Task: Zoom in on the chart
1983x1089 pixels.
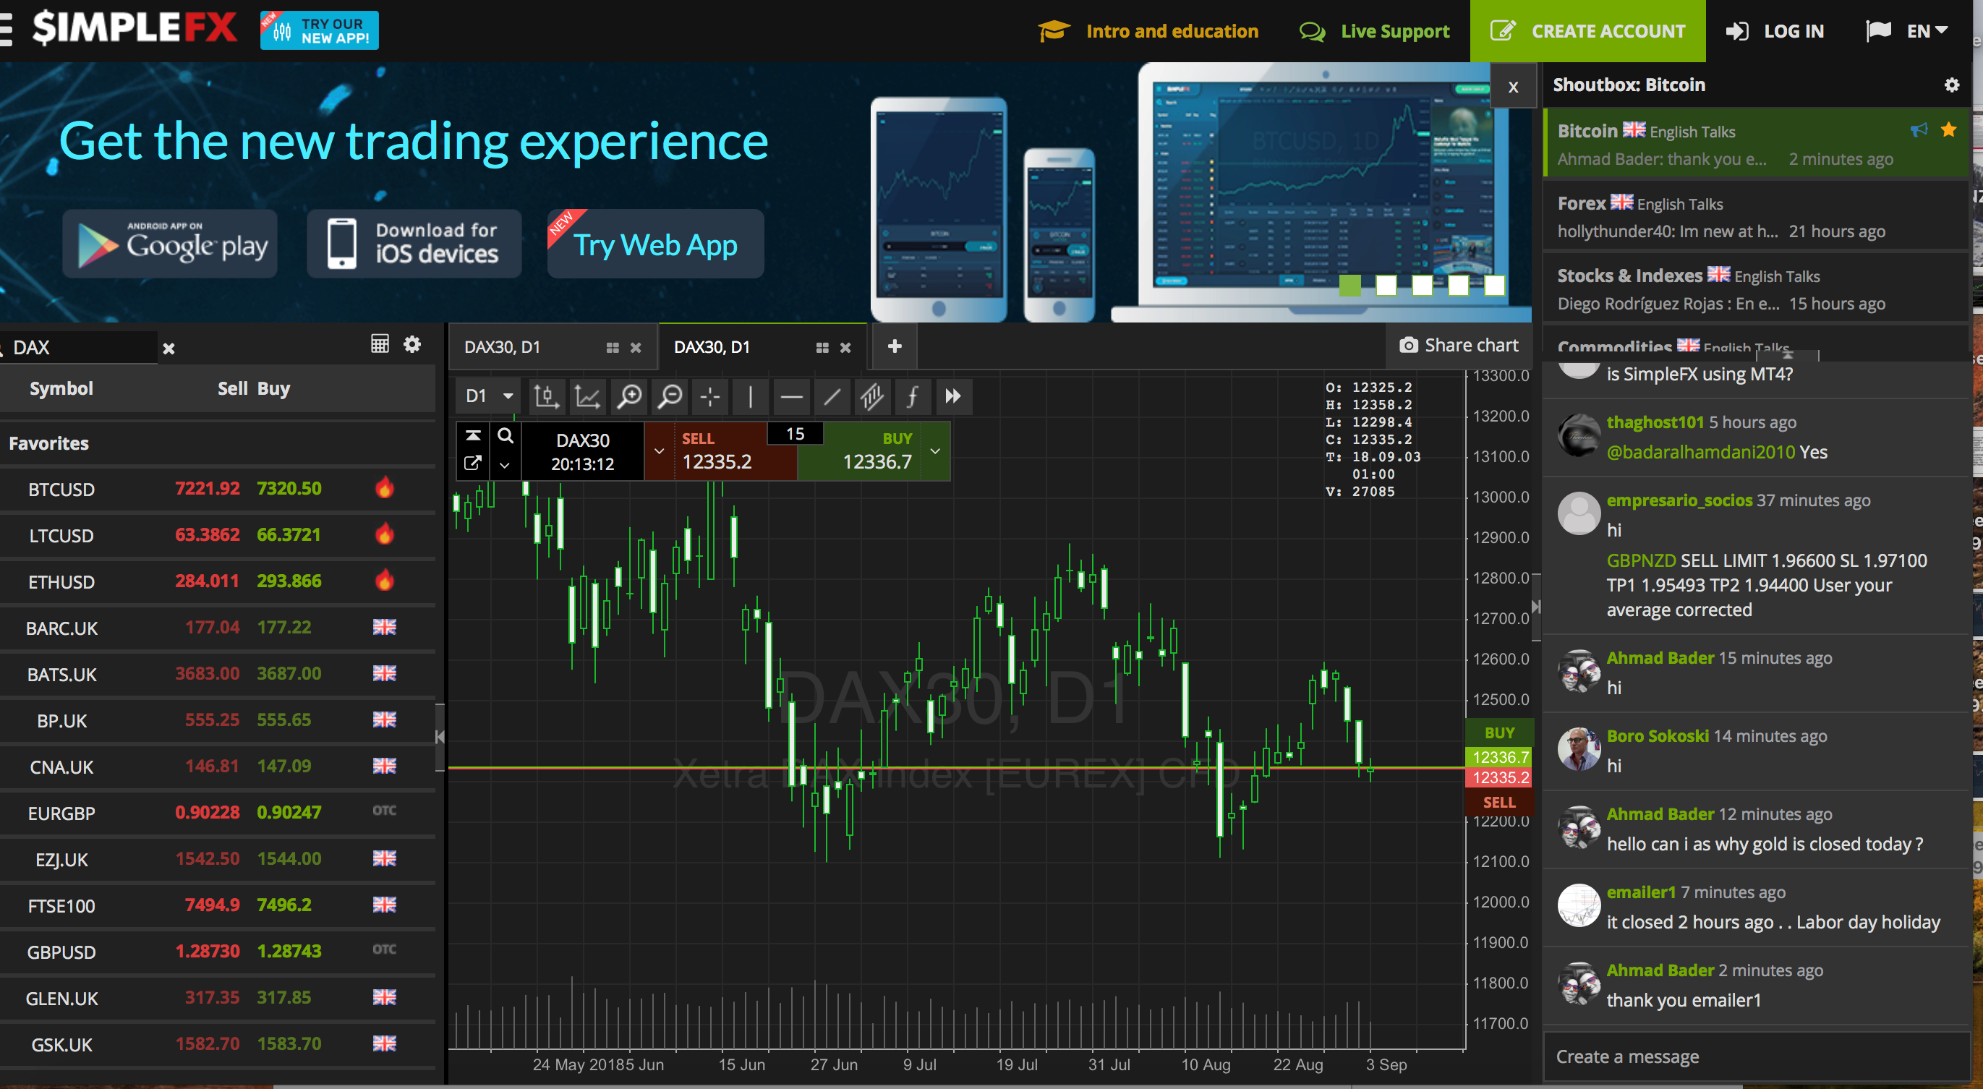Action: [629, 396]
